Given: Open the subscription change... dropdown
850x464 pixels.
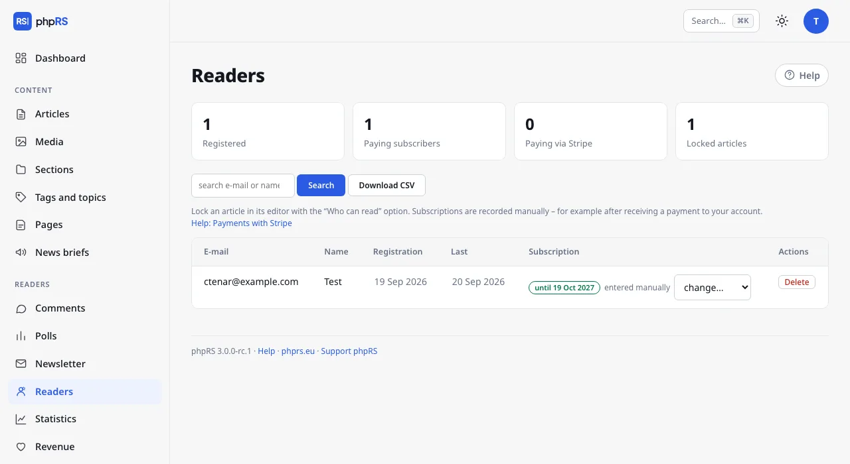Looking at the screenshot, I should (x=713, y=287).
